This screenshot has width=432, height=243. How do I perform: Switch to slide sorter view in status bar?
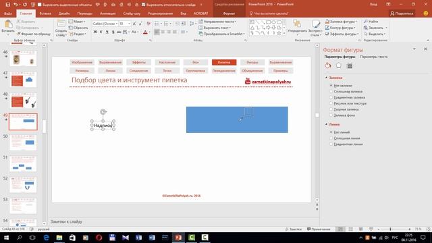[351, 230]
